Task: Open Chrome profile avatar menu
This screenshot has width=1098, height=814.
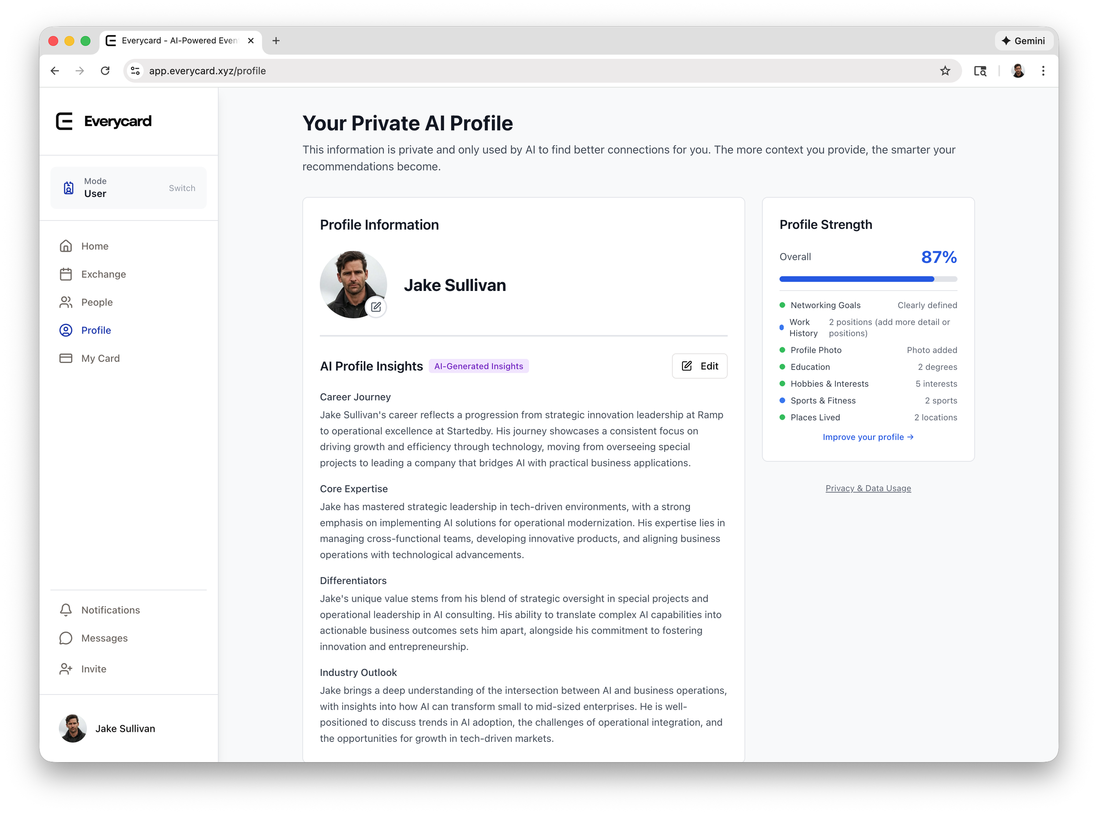Action: click(1018, 71)
